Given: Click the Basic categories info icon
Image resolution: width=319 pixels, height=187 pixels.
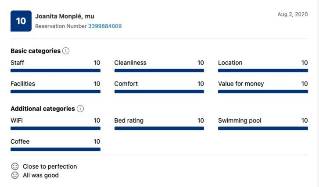Looking at the screenshot, I should click(66, 51).
